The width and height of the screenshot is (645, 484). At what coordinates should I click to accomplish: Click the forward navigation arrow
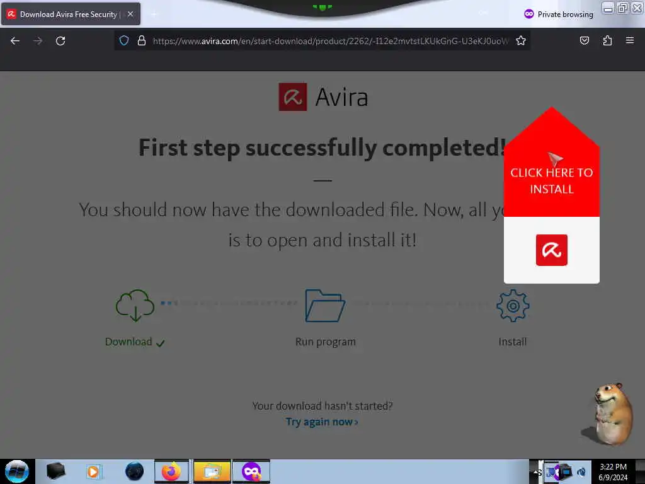click(38, 41)
